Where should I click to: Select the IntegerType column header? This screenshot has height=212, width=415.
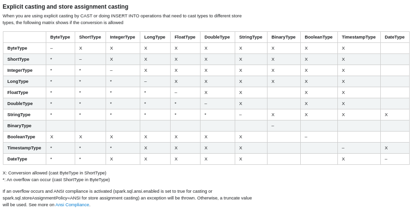tap(122, 37)
